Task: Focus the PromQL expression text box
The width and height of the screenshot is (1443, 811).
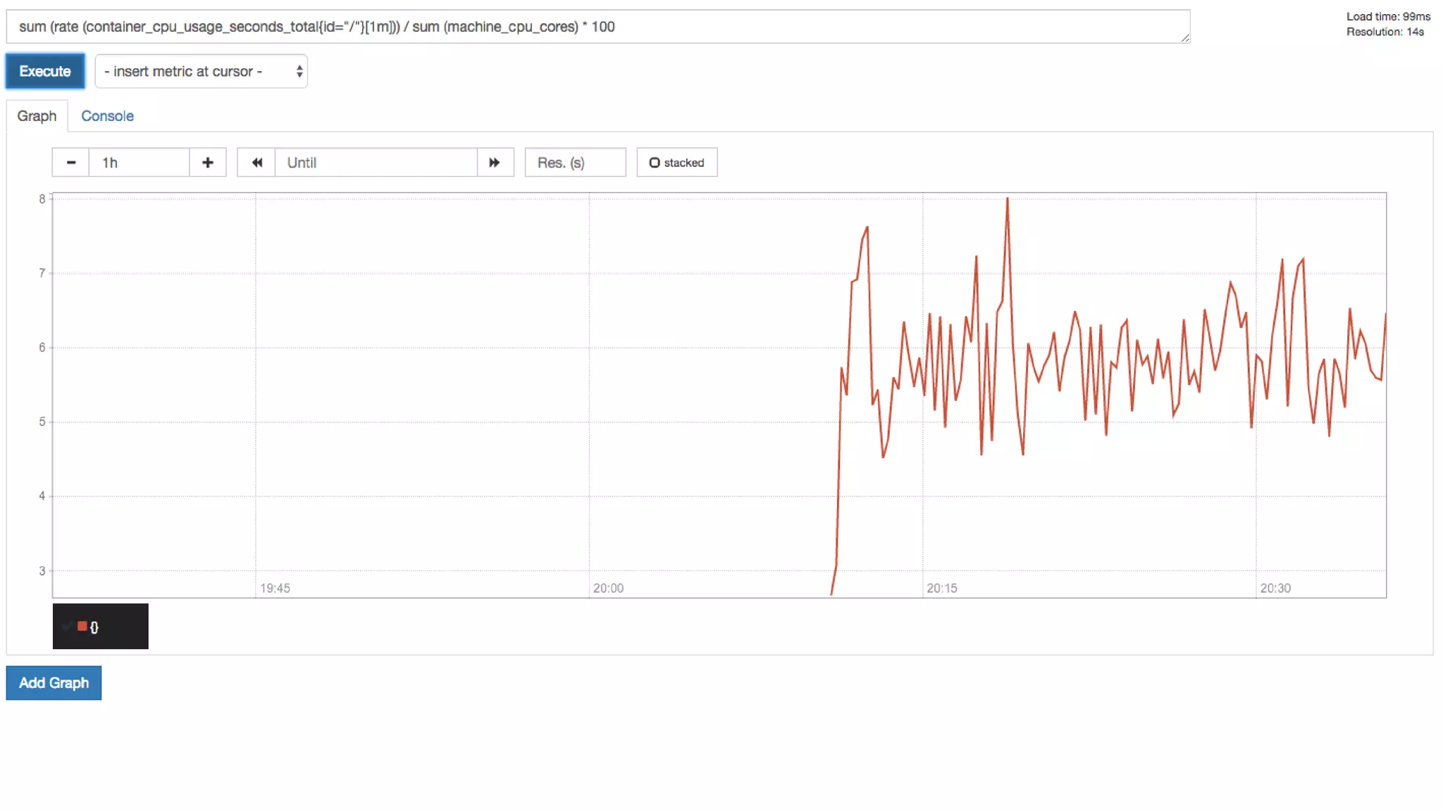Action: pyautogui.click(x=597, y=27)
